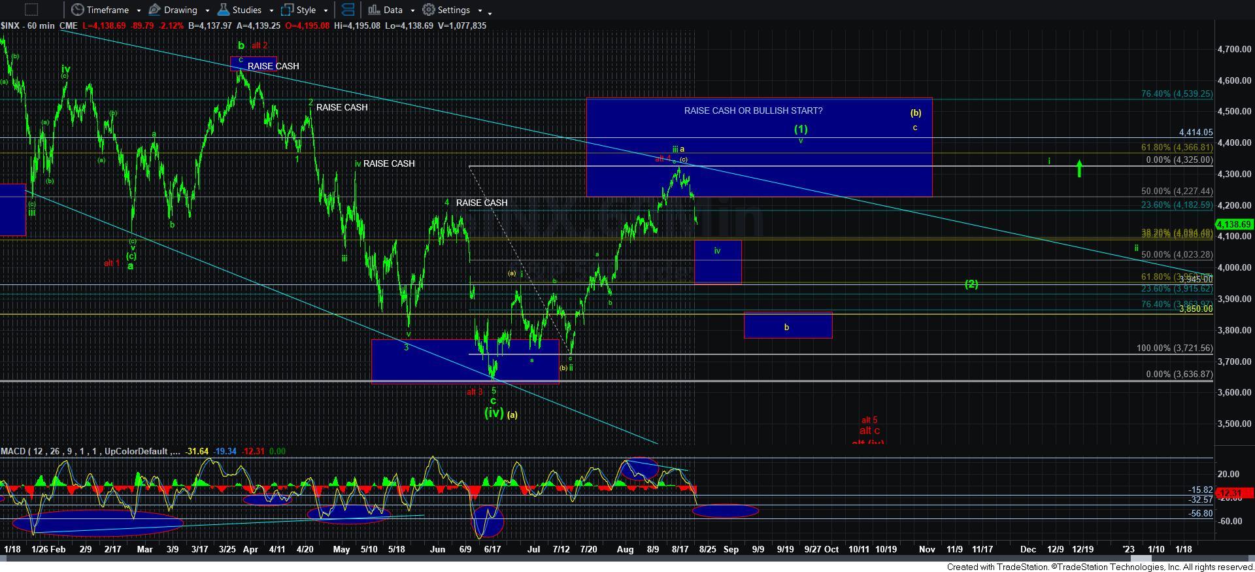This screenshot has width=1255, height=572.
Task: Click the 3,850.00 price line label
Action: pyautogui.click(x=1196, y=309)
